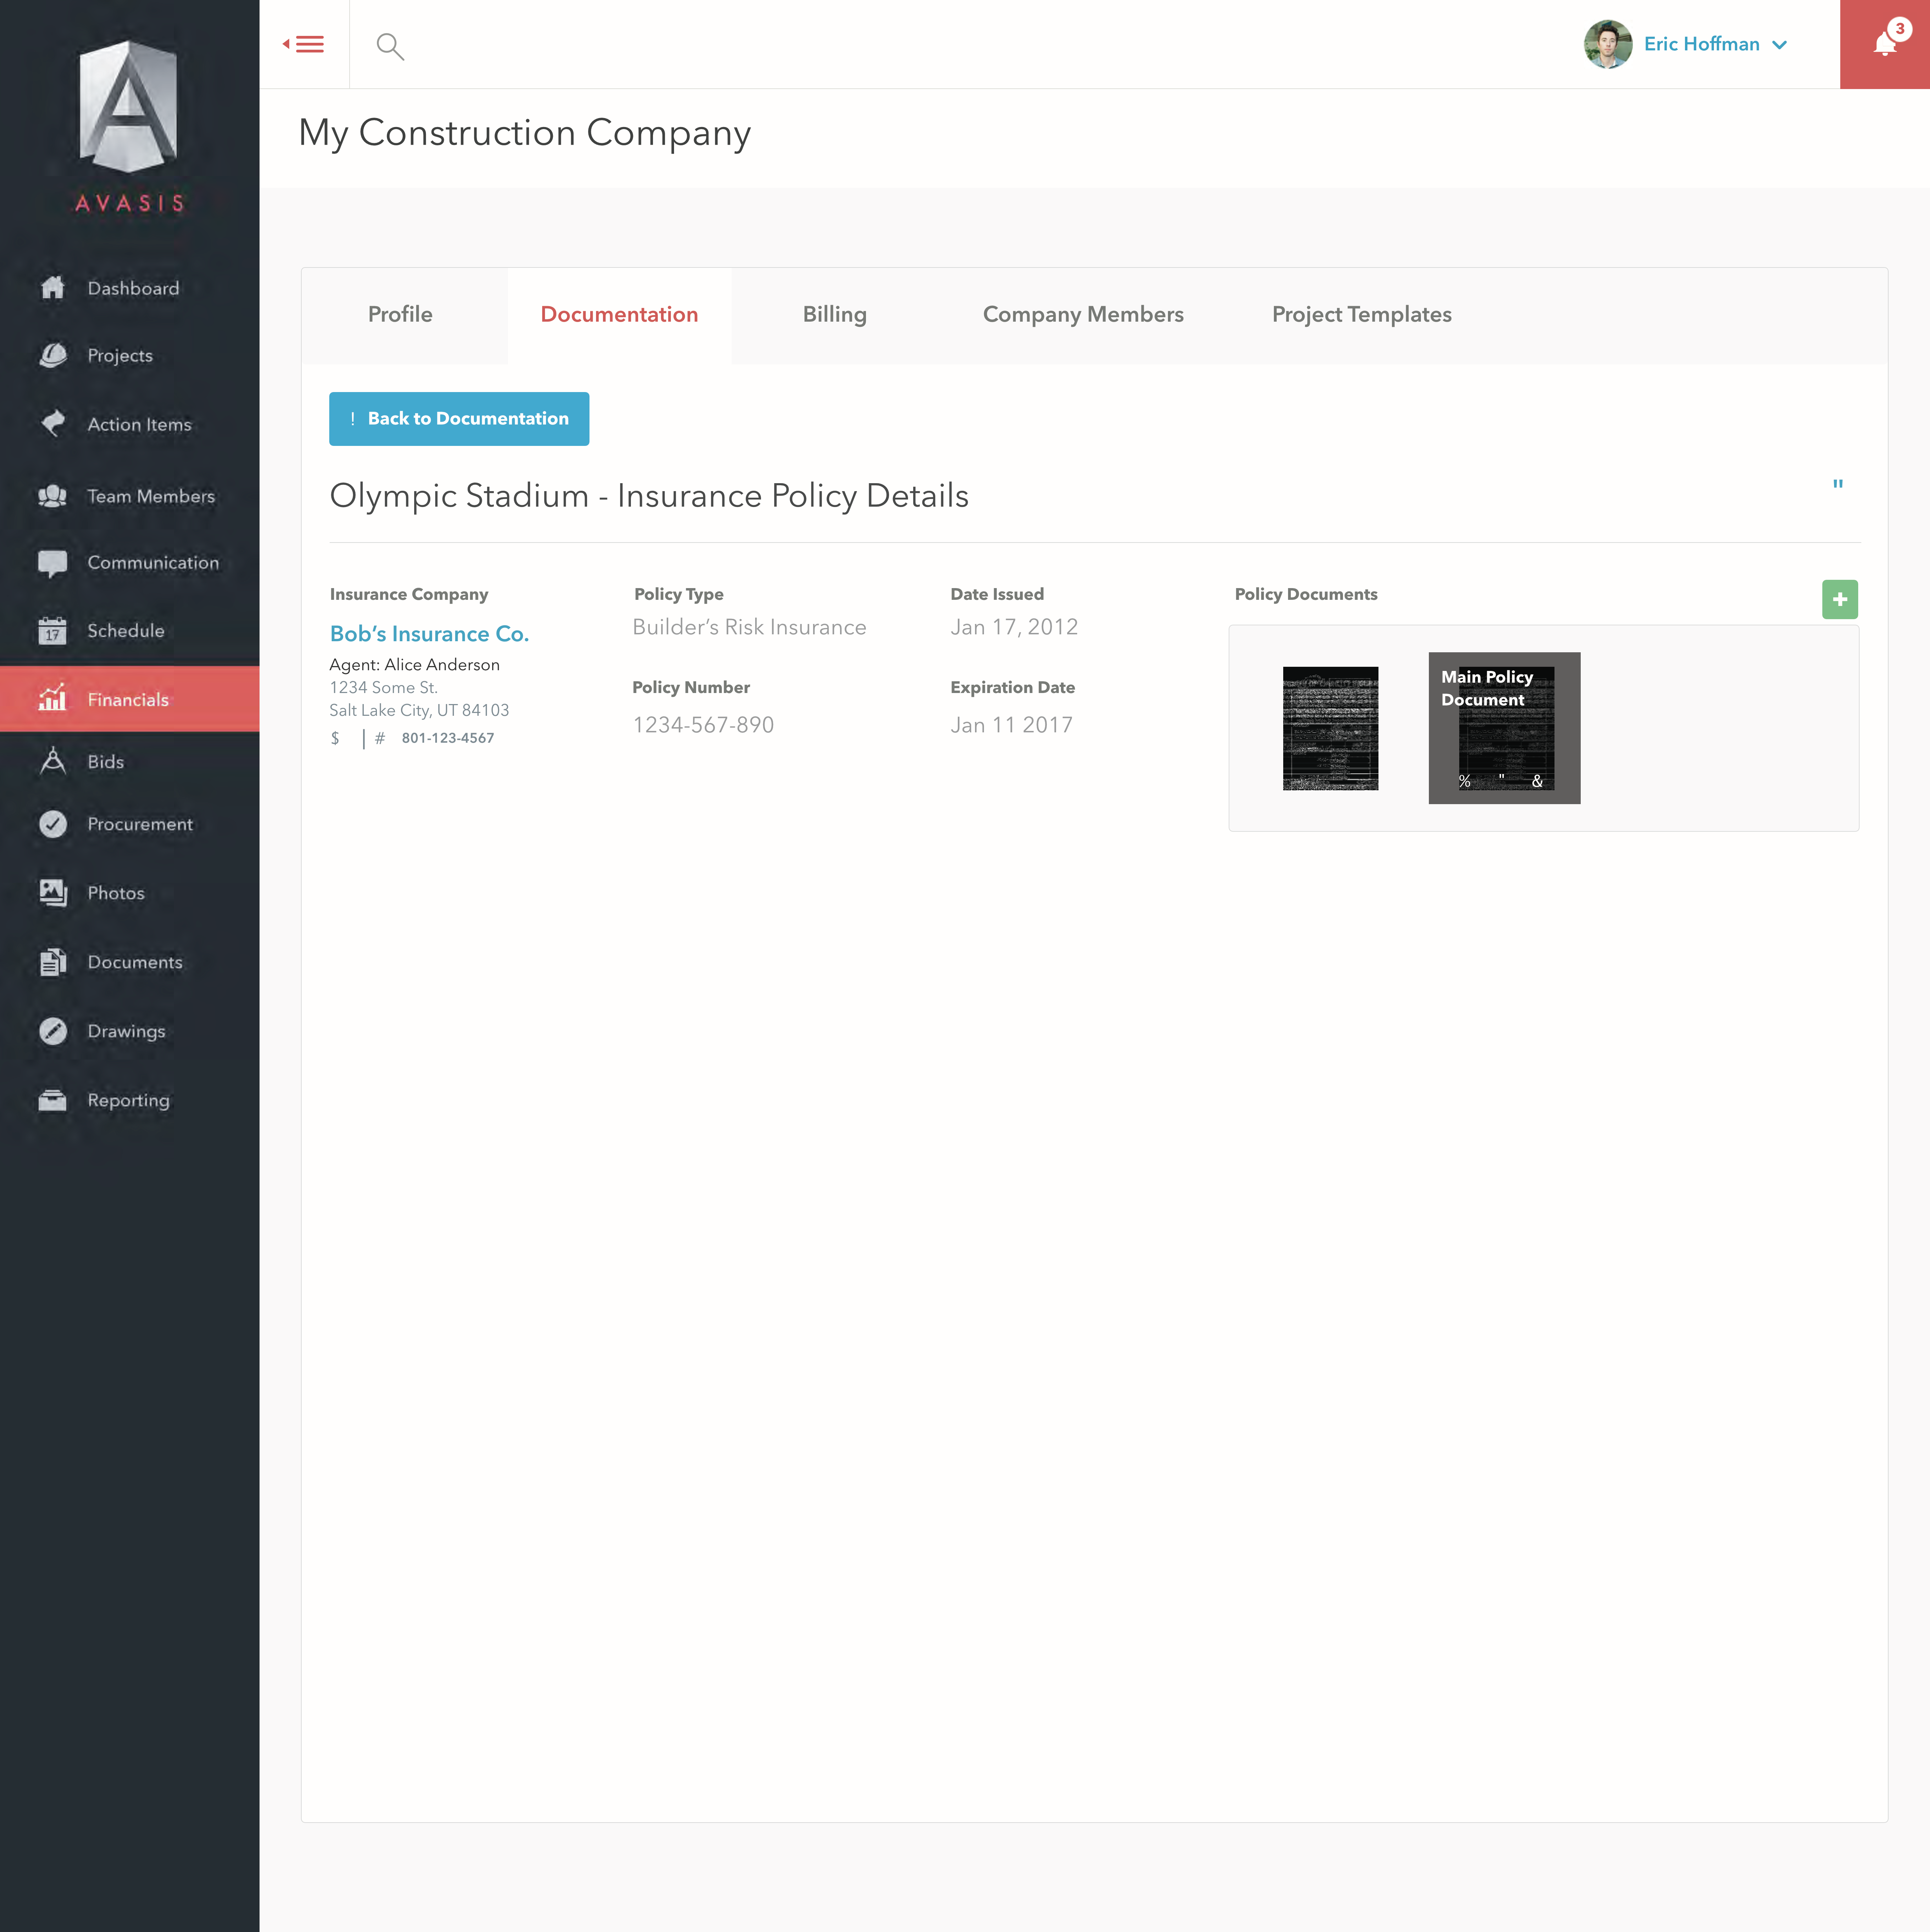Click the blue quote-mark icon beside policy title

click(1838, 484)
